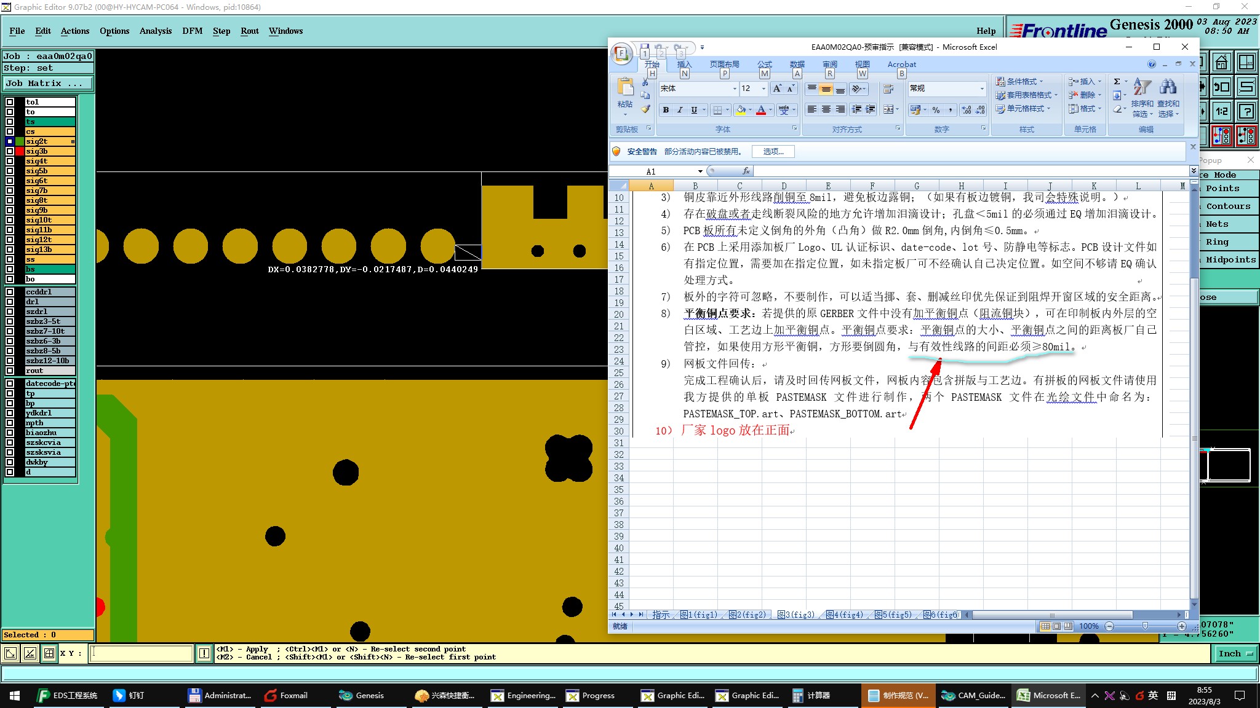Click the center text horizontally icon
1260x708 pixels.
click(x=826, y=109)
